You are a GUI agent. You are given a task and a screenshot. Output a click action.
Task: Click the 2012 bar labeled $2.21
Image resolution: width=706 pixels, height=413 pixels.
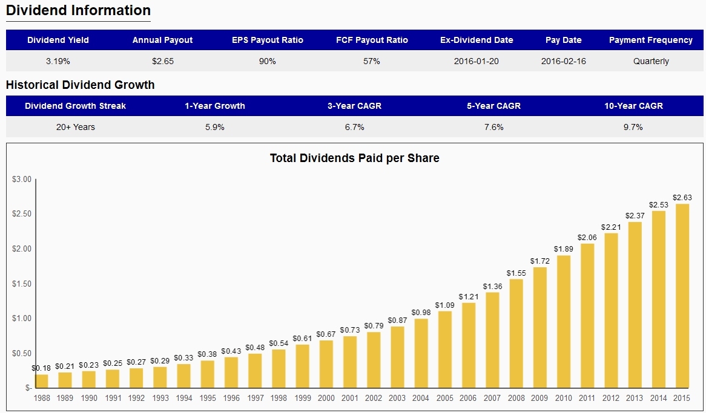[x=611, y=310]
